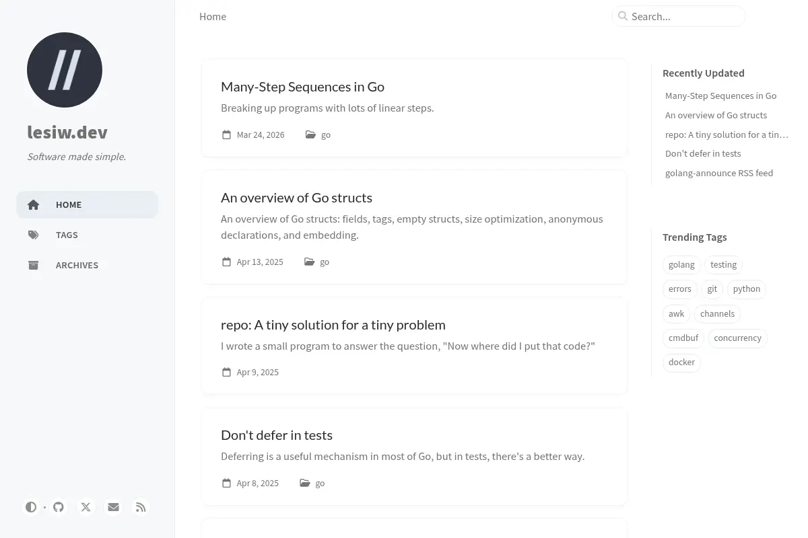Open the X (Twitter) icon link
The image size is (808, 538).
pos(86,507)
